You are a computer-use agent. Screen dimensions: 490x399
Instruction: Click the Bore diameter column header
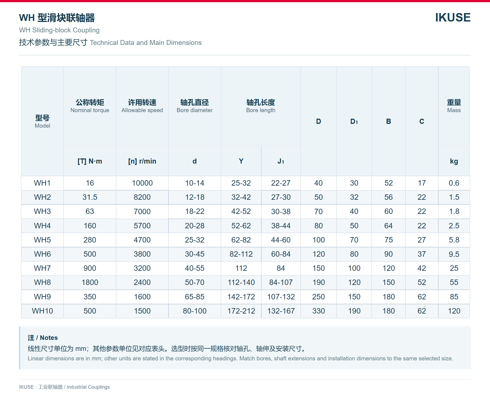(x=195, y=106)
